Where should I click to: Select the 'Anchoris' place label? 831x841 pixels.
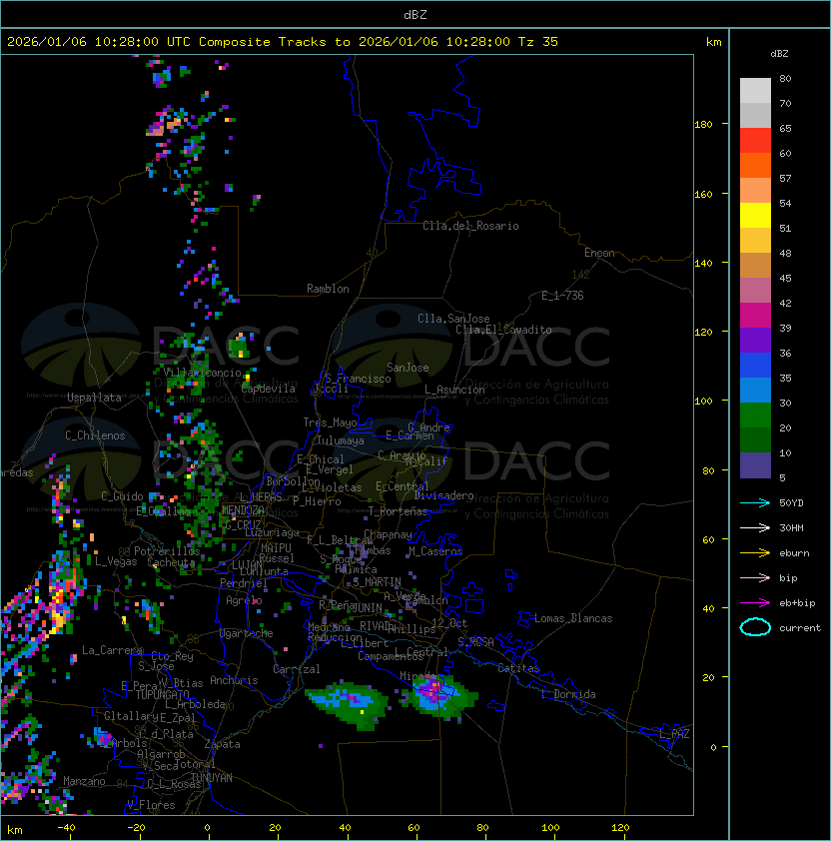pyautogui.click(x=234, y=680)
